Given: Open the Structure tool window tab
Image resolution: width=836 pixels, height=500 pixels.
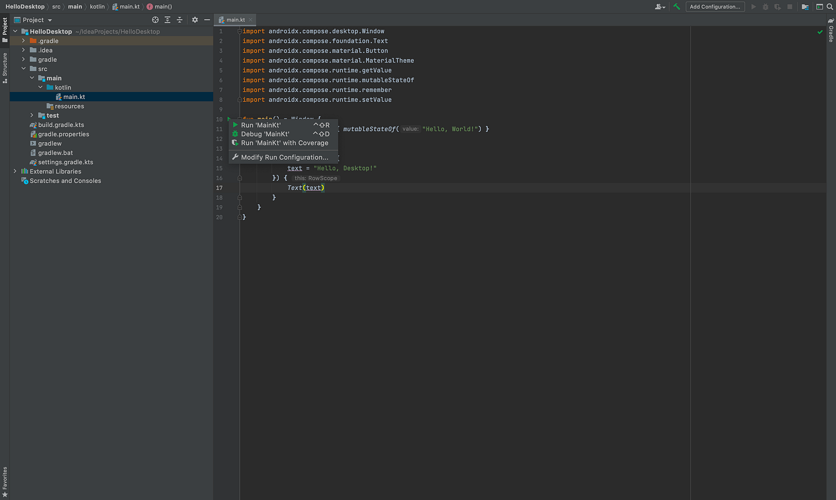Looking at the screenshot, I should [x=5, y=68].
